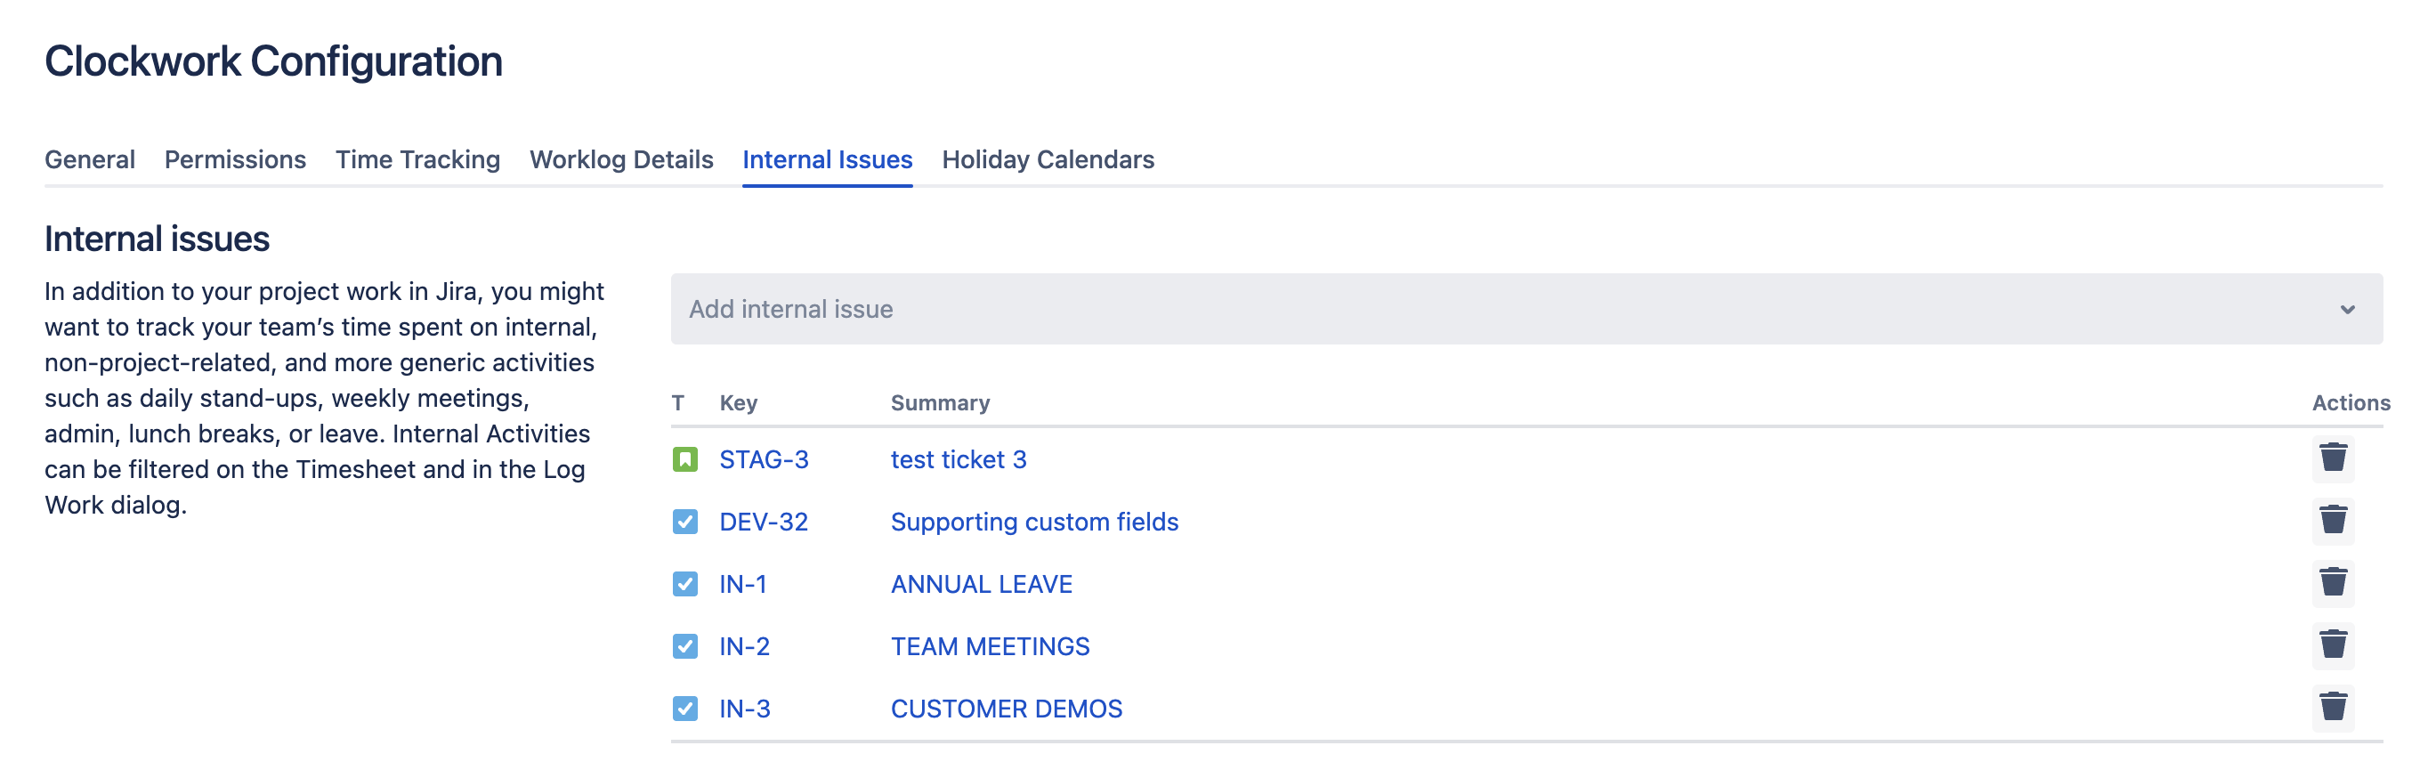Click the task type icon for IN-1
This screenshot has height=778, width=2428.
(685, 584)
